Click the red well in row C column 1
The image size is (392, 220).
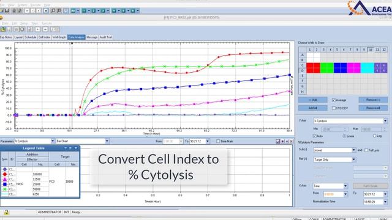click(309, 65)
